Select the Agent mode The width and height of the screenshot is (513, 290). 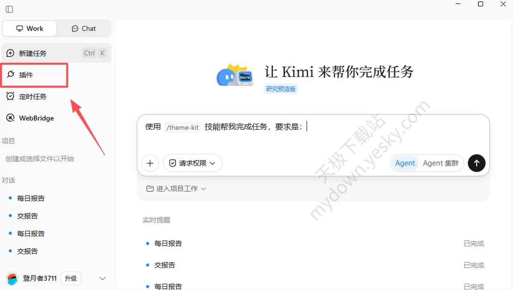(405, 163)
